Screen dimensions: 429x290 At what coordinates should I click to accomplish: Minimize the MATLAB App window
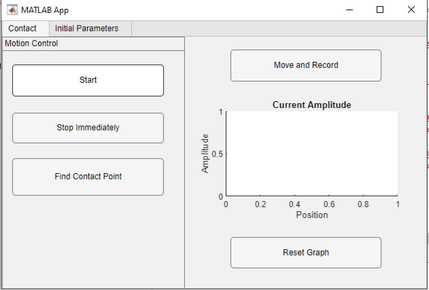(x=349, y=10)
